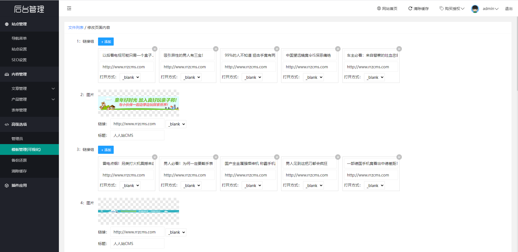Viewport: 518px width, 252px height.
Task: Open the 导航菜单 menu item
Action: click(x=29, y=38)
